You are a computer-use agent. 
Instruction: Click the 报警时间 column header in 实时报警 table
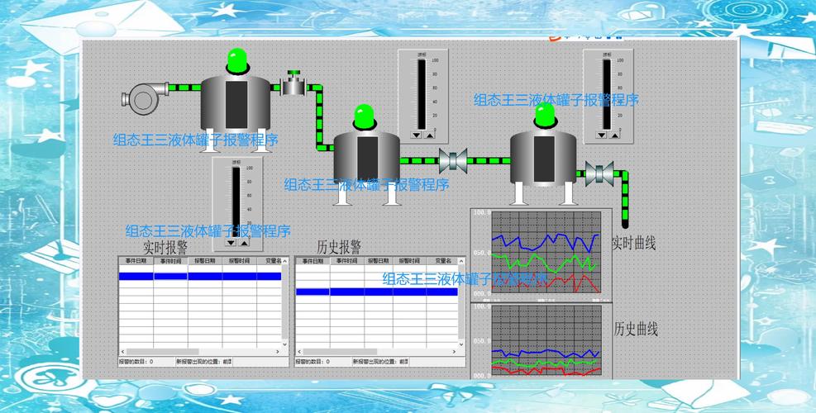(x=240, y=260)
